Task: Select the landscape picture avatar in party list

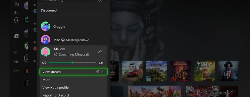Action: pos(26,33)
